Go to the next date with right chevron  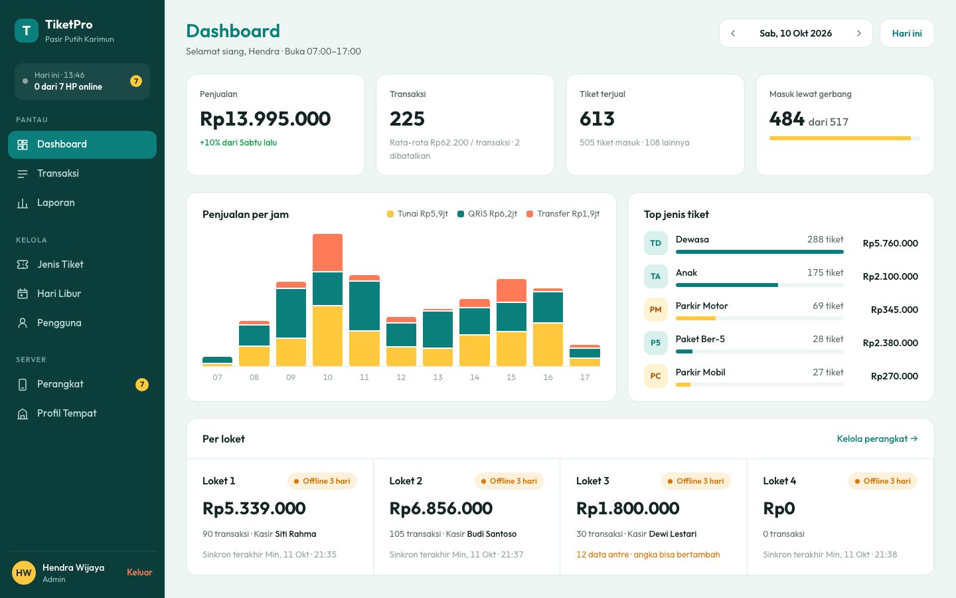858,33
